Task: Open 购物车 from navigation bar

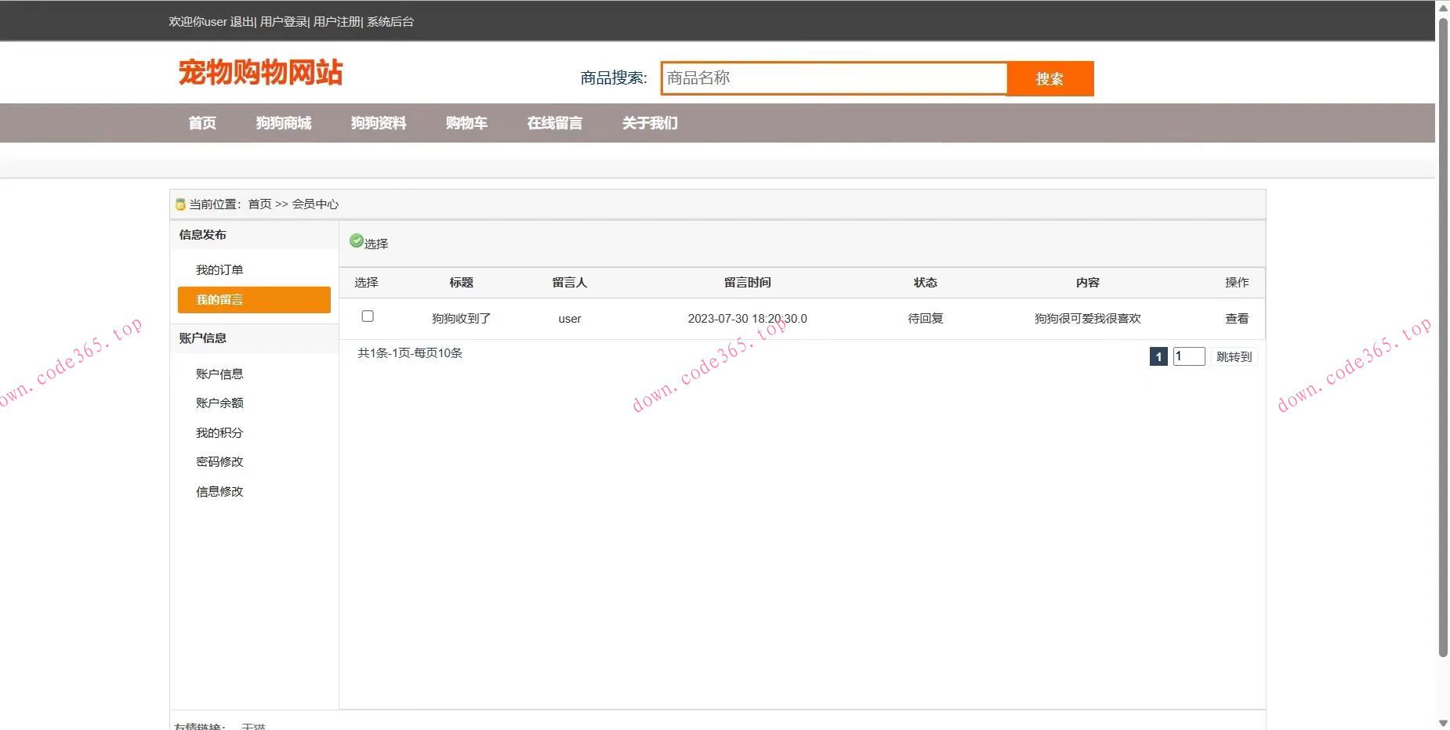Action: 466,123
